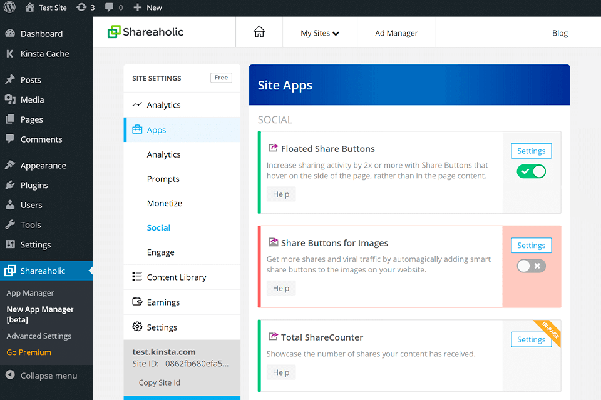Viewport: 601px width, 400px height.
Task: Disable the Floated Share Buttons toggle
Action: point(531,171)
